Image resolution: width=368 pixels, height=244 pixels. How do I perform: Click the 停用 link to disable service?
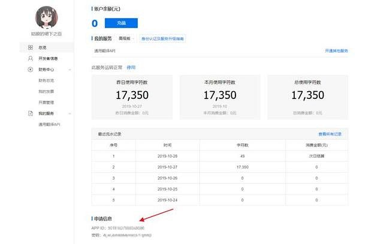tap(131, 68)
